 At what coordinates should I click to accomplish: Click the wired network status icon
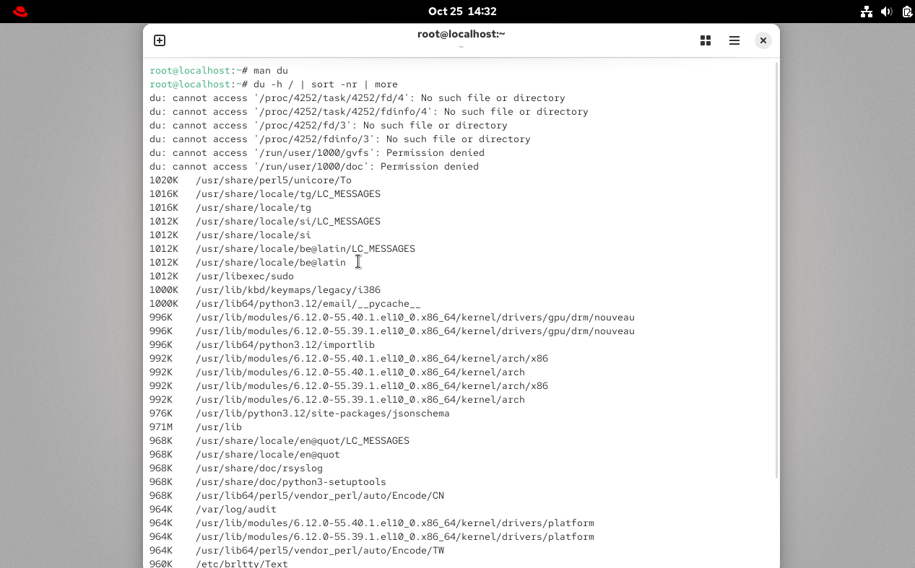[x=867, y=12]
